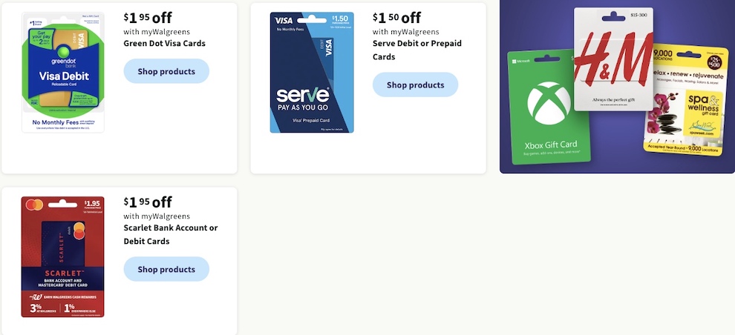The image size is (735, 335).
Task: Click the Mastercard logo on Scarlet package
Action: click(34, 205)
